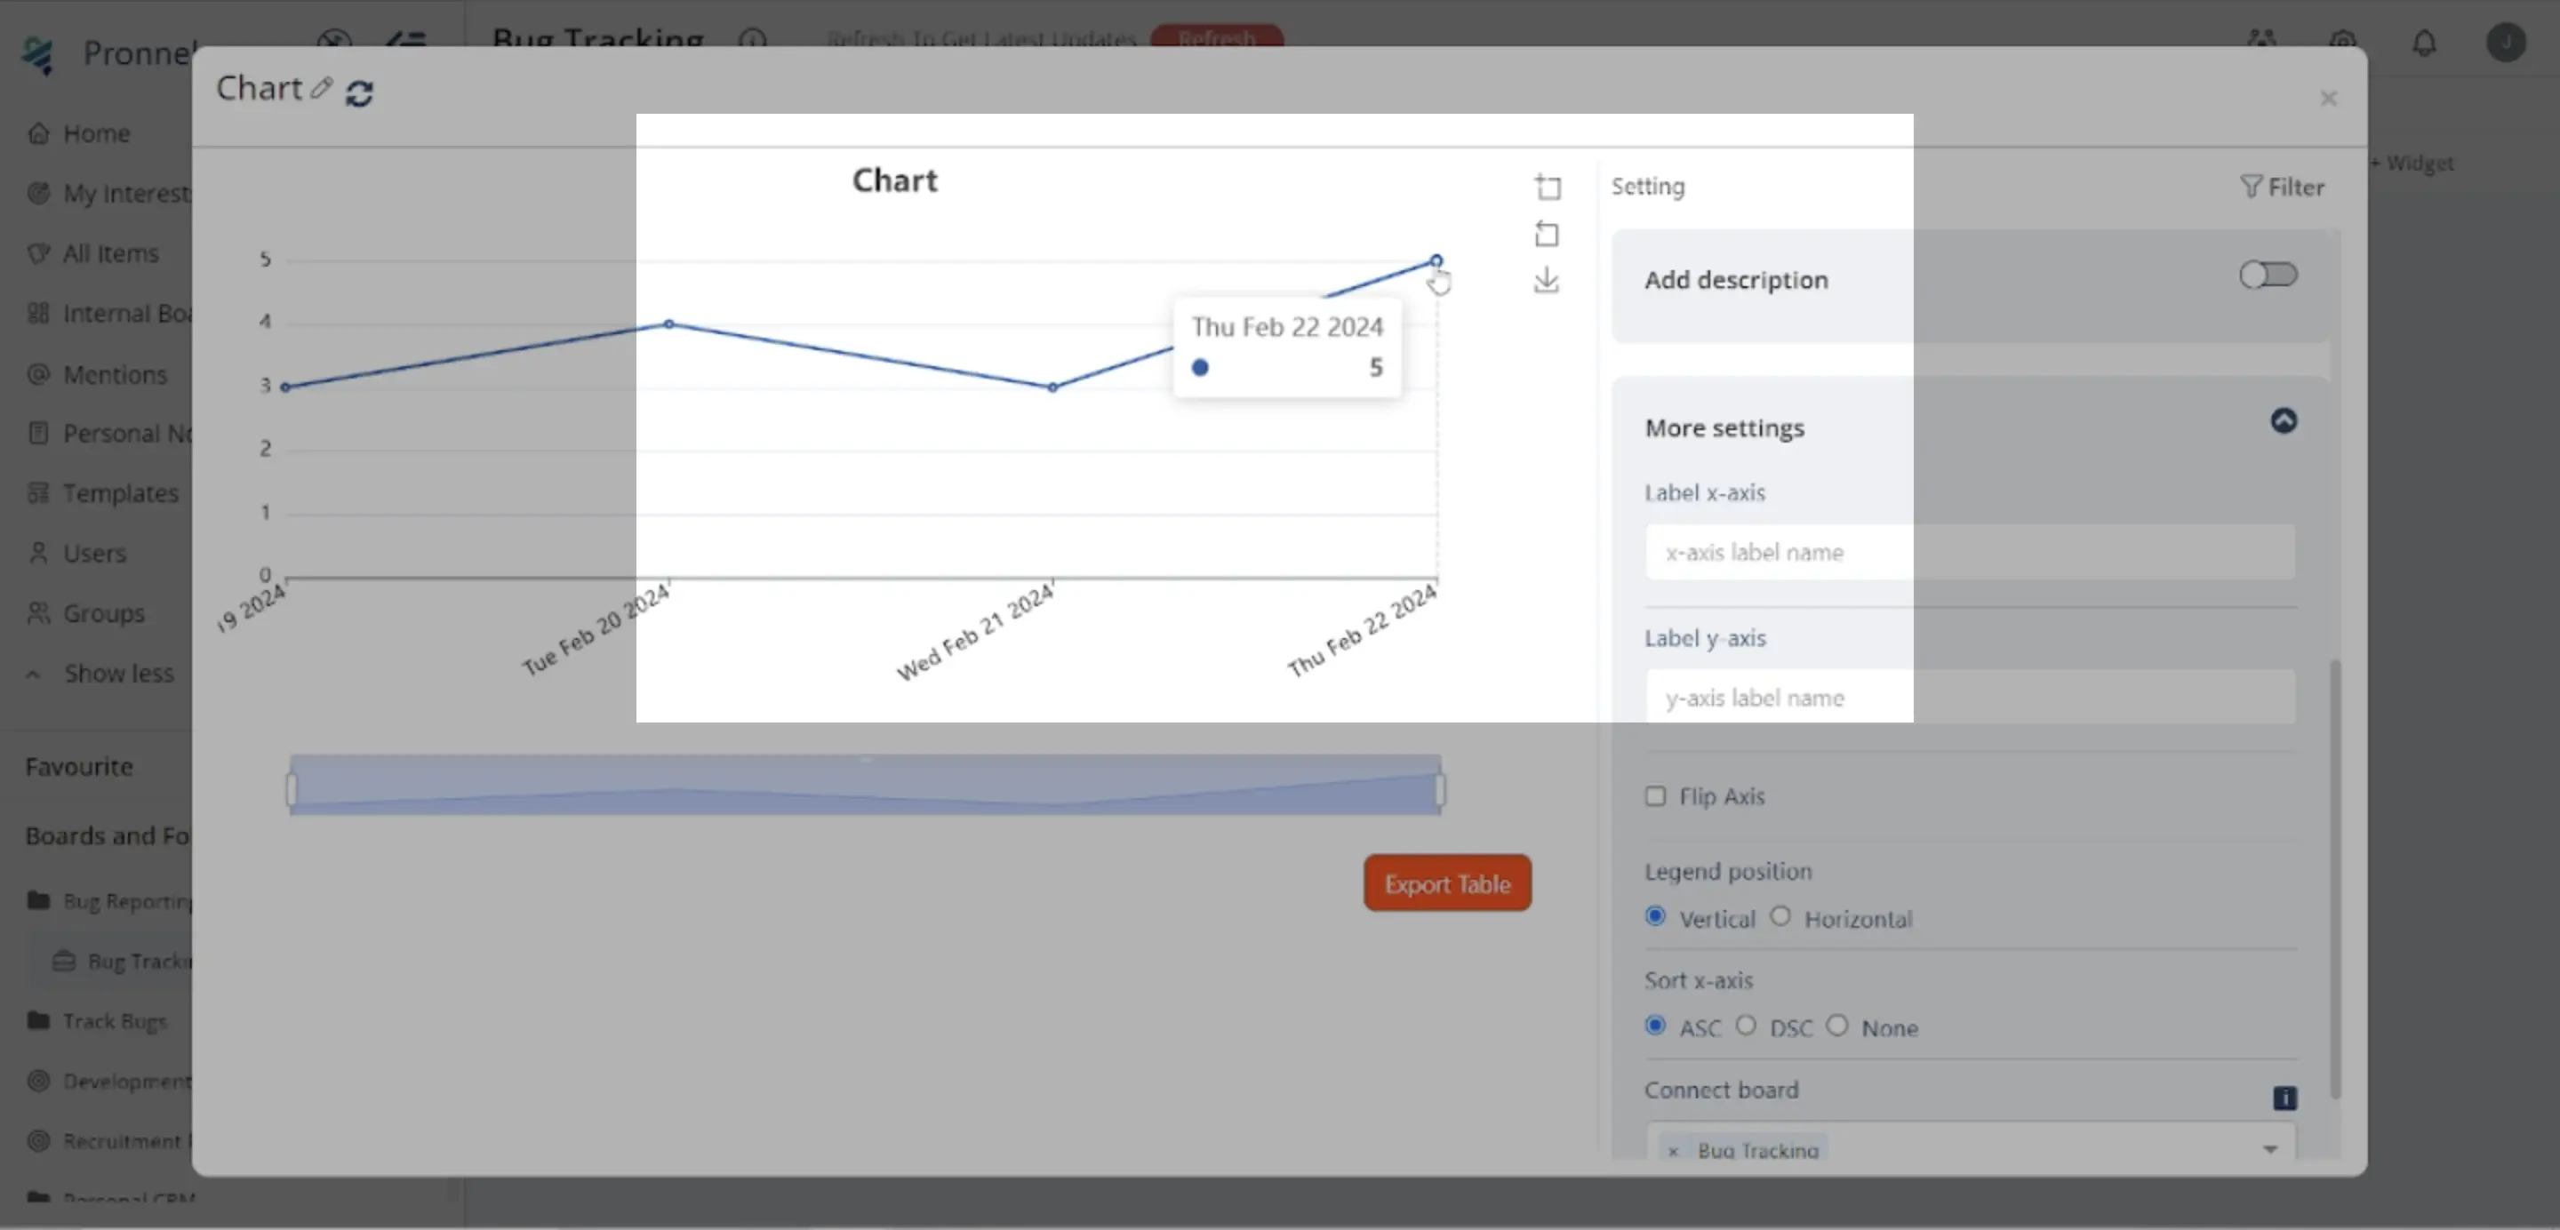Open the Connect board dropdown arrow
Screen dimensions: 2560x1230
[x=2270, y=1149]
